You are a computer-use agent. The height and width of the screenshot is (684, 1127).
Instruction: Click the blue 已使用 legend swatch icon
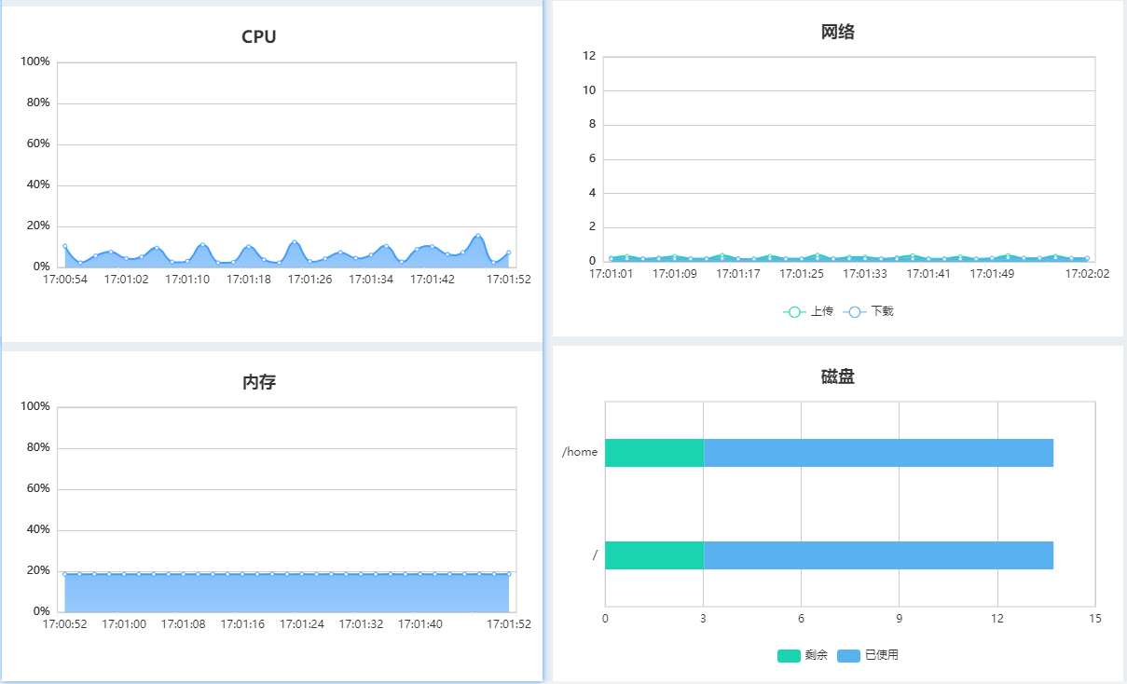click(x=850, y=655)
